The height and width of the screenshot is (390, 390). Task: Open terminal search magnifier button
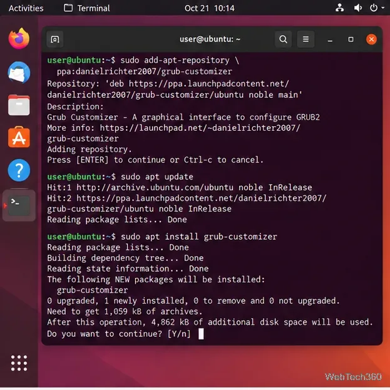tap(283, 39)
